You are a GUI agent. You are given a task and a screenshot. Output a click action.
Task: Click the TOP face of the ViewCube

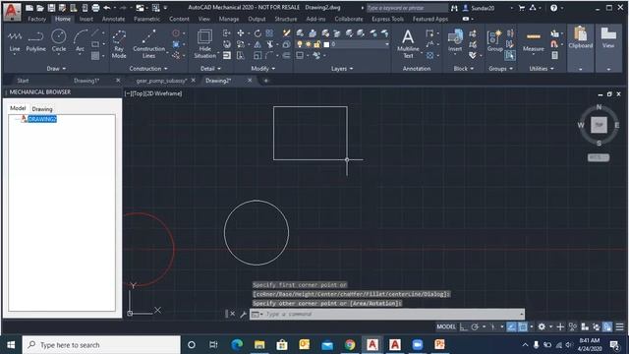(x=599, y=125)
